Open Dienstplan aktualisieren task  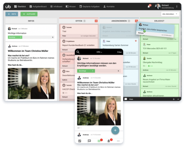click(x=159, y=93)
